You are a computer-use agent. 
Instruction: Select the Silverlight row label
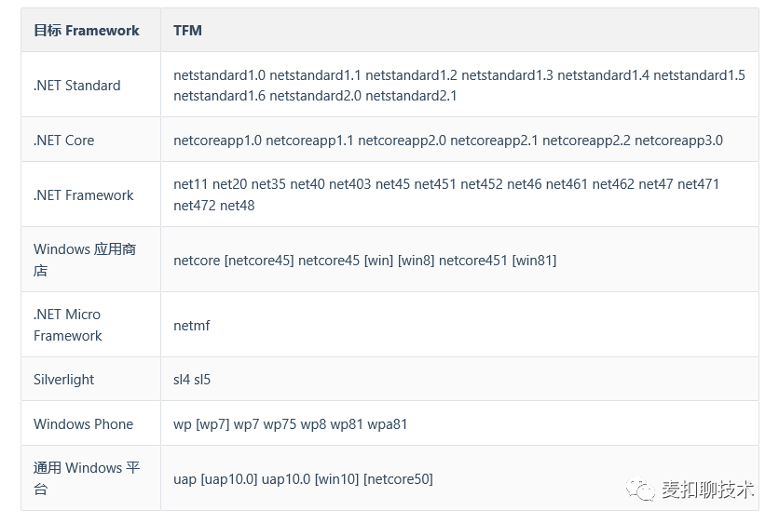click(x=63, y=380)
